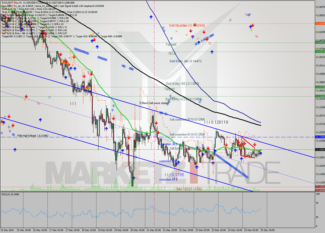Click the 'FSB-HighToBreak | 0.123952' label
The image size is (325, 233).
coord(33,136)
